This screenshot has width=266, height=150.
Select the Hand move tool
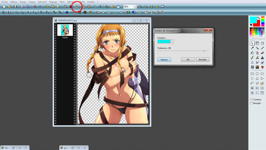point(262,43)
